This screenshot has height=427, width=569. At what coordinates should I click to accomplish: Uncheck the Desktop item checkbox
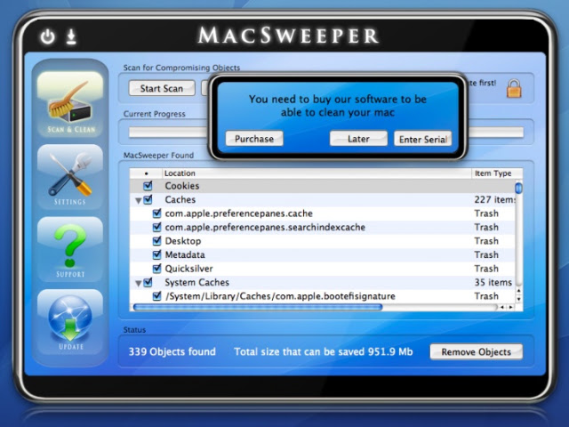(x=156, y=241)
